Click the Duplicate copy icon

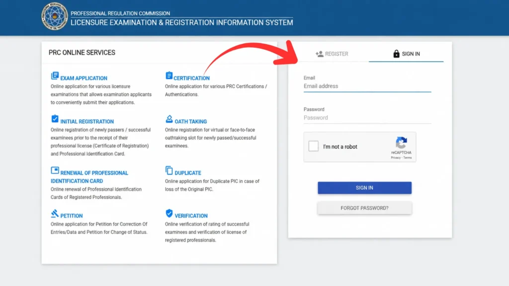pos(169,170)
